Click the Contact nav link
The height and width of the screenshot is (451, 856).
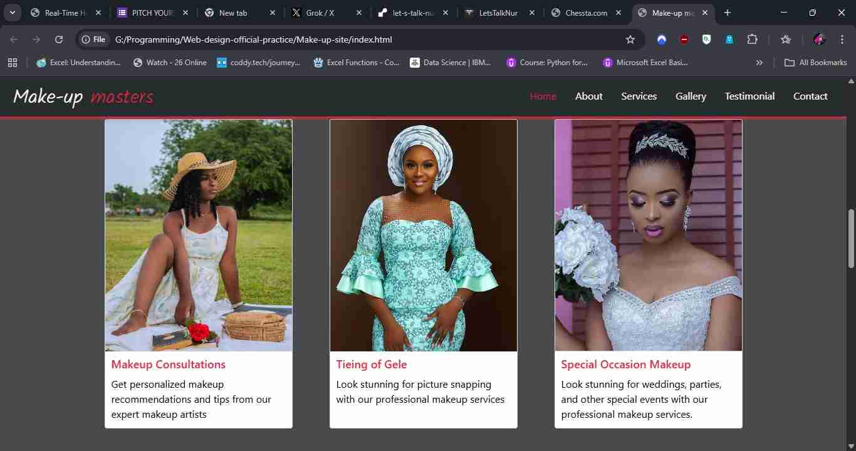coord(810,96)
